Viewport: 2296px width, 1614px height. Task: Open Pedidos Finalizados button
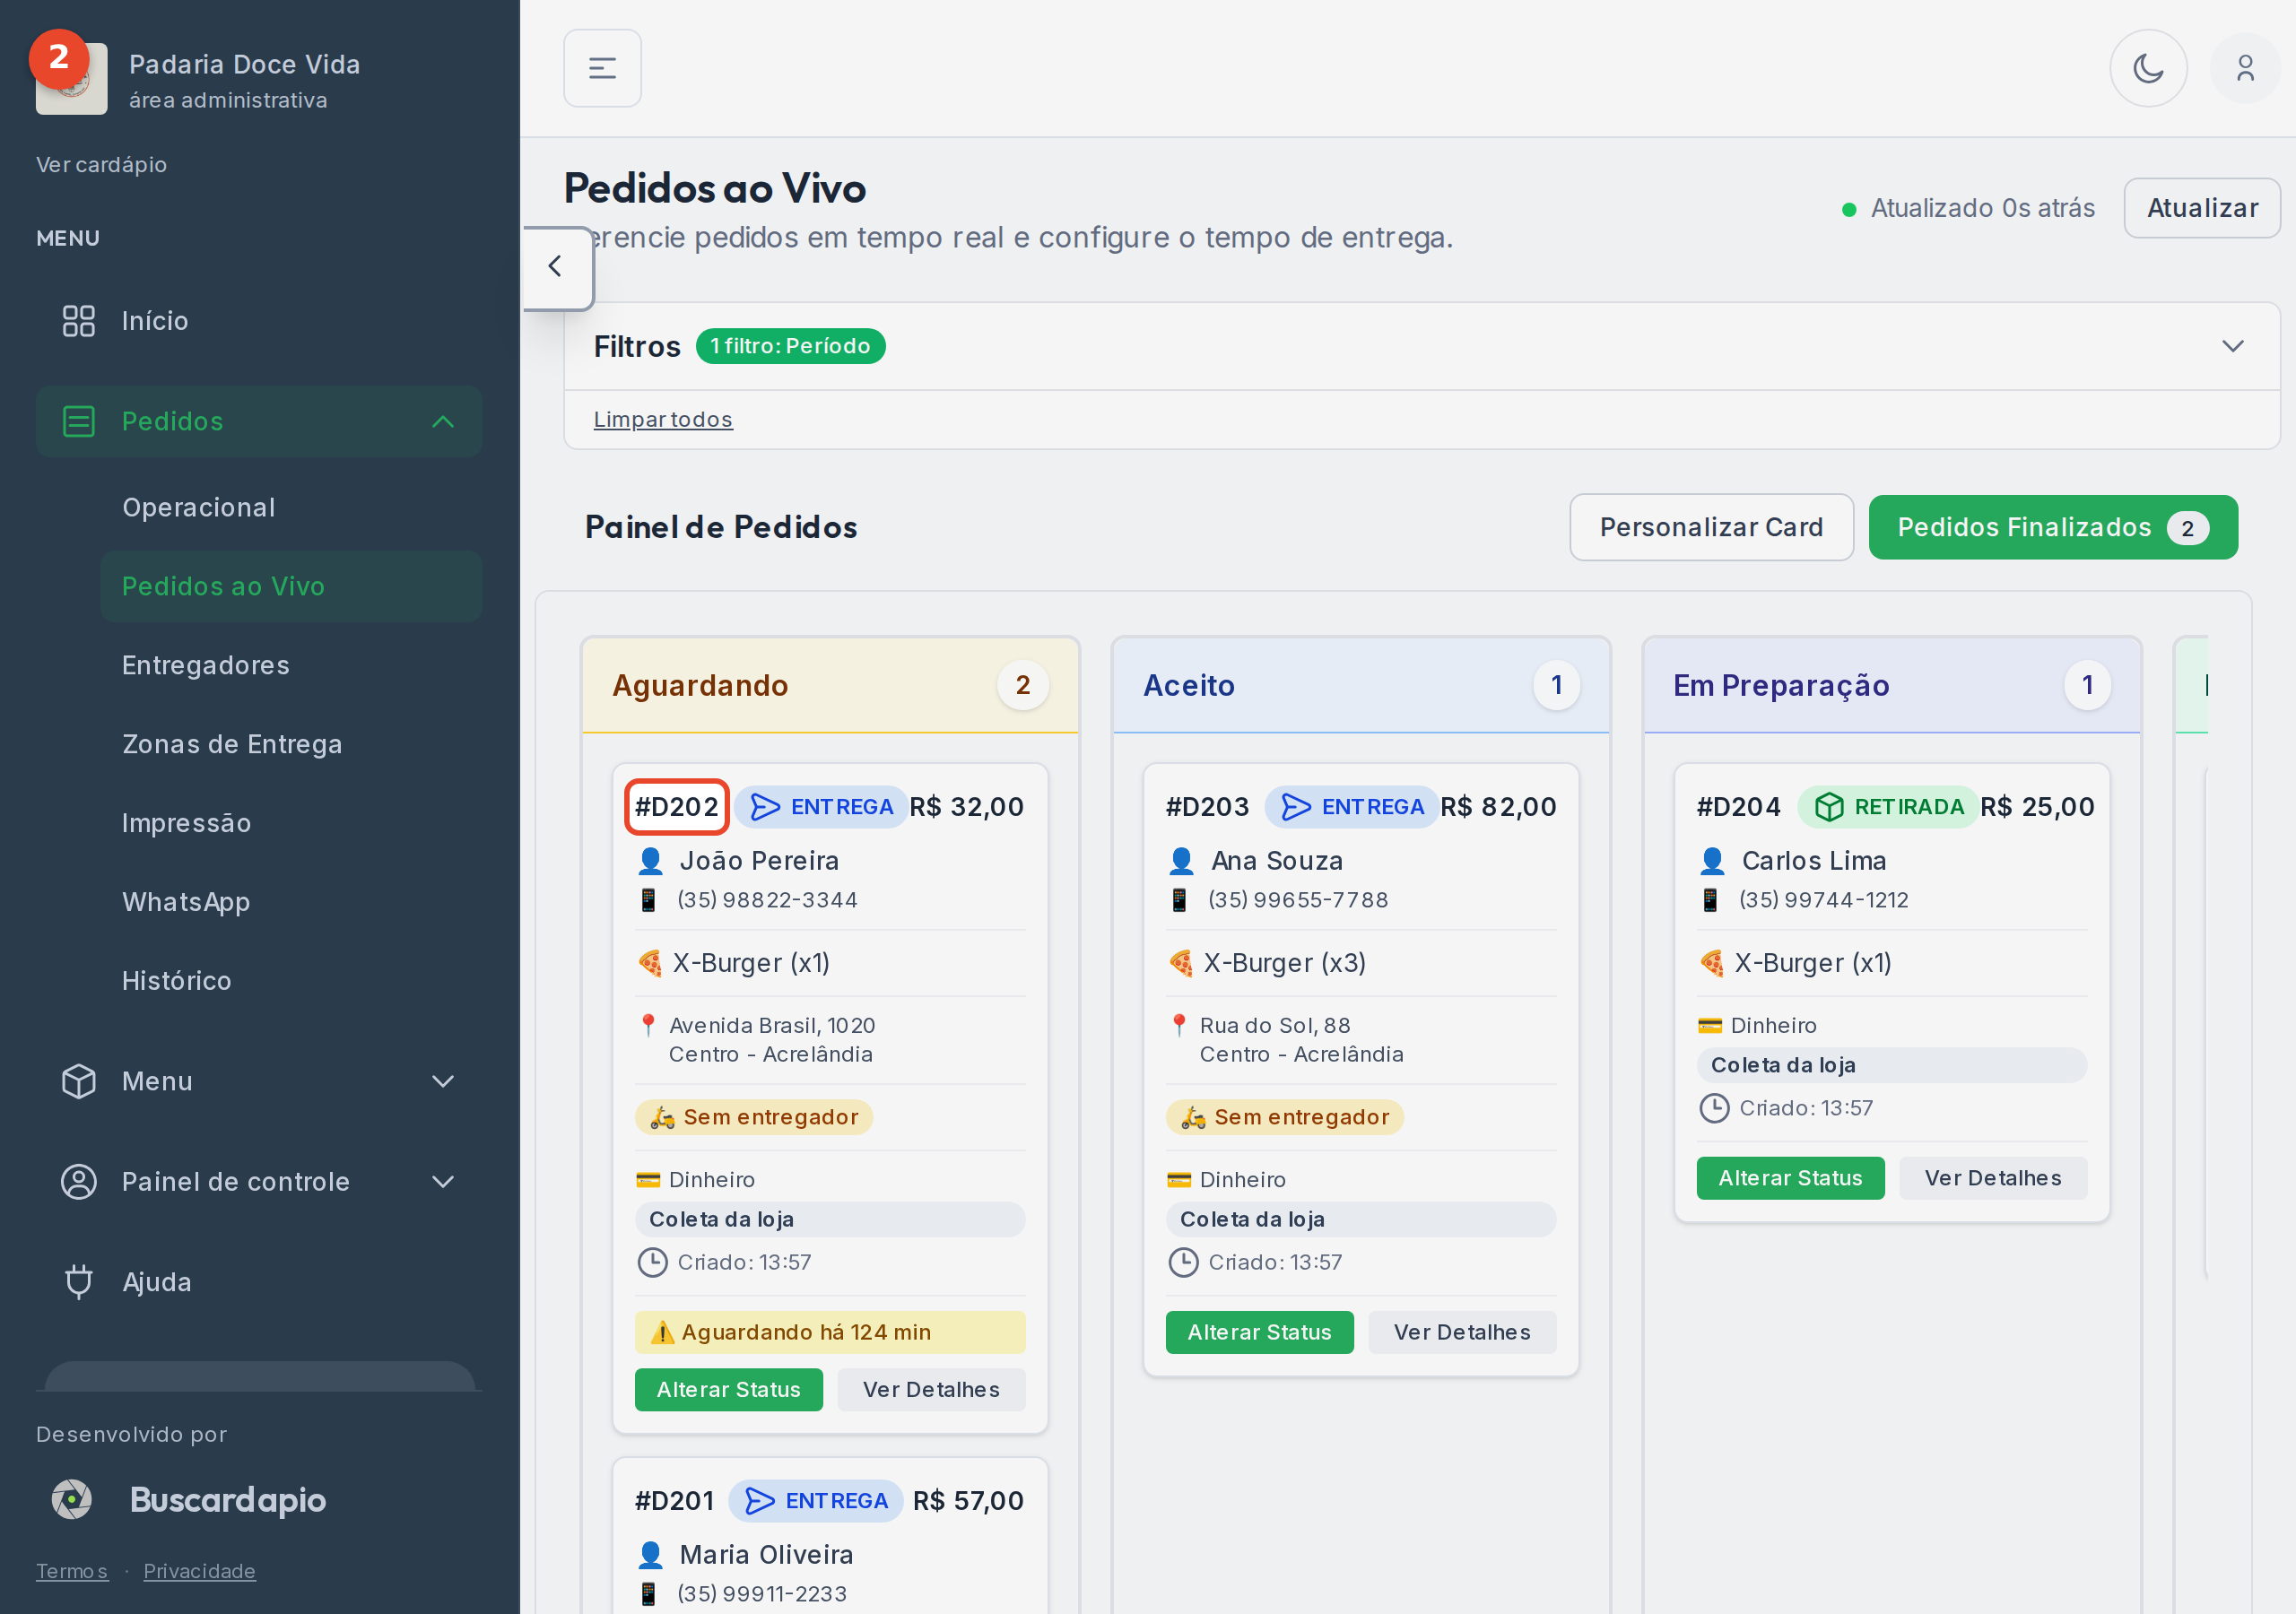[2053, 527]
